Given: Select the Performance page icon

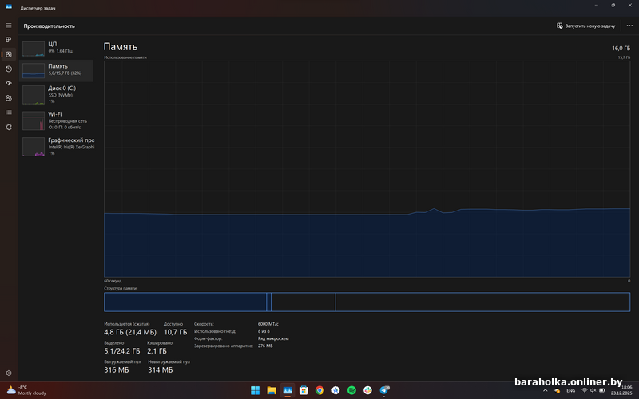Looking at the screenshot, I should pyautogui.click(x=9, y=54).
